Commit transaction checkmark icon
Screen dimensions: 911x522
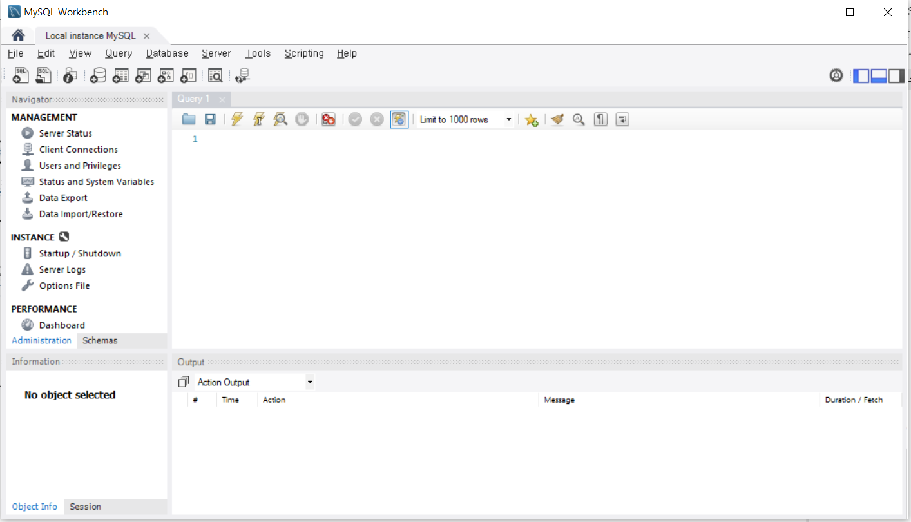355,119
